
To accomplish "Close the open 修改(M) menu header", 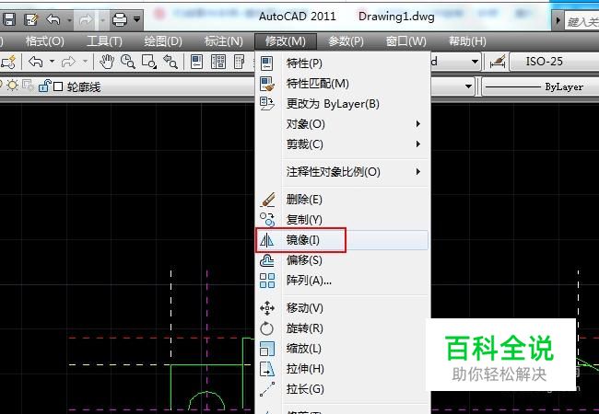I will coord(286,41).
